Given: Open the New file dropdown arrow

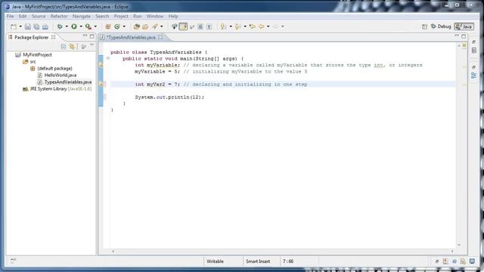Looking at the screenshot, I should pos(20,26).
